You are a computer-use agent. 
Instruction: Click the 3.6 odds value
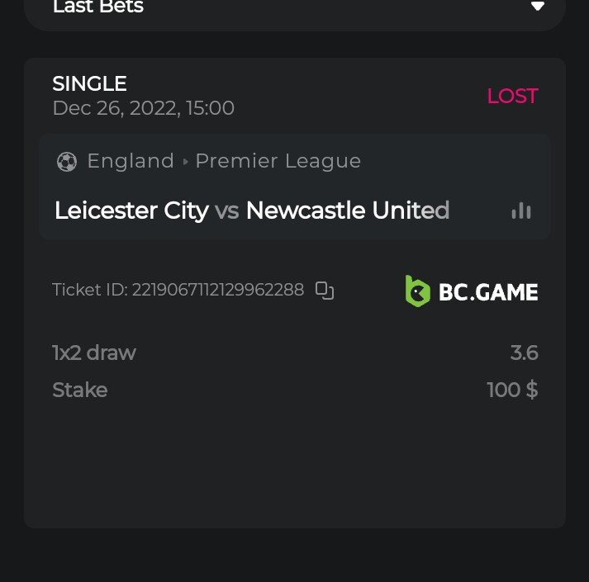point(524,353)
